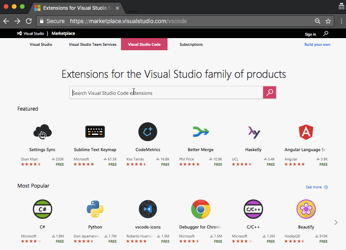Open the Python extension title
Viewport: 346px width, 250px height.
click(x=95, y=227)
